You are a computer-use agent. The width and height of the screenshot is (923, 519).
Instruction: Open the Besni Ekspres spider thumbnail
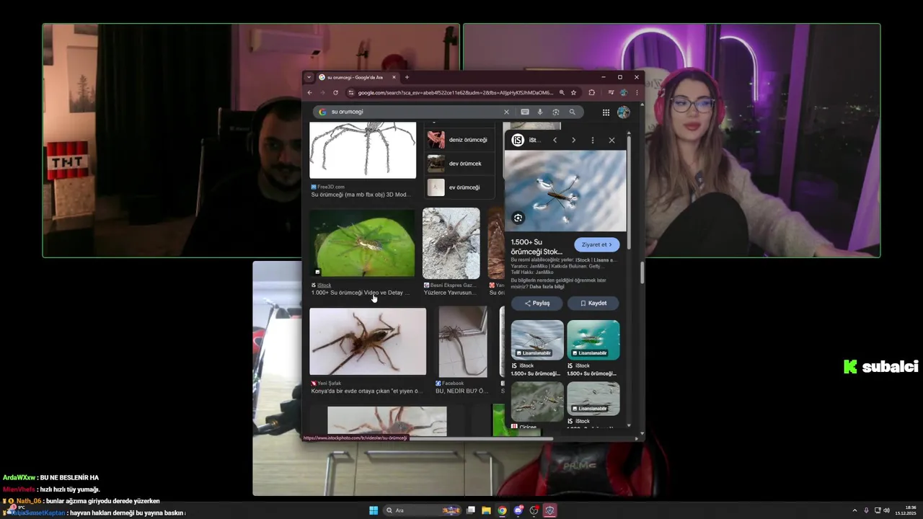(x=451, y=244)
